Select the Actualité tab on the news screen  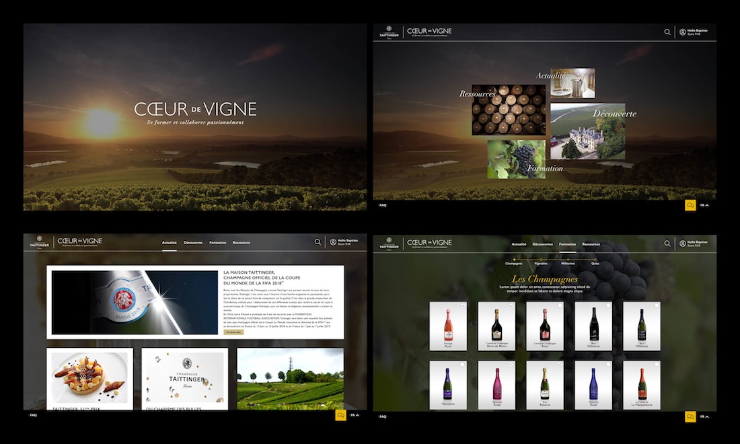click(169, 243)
